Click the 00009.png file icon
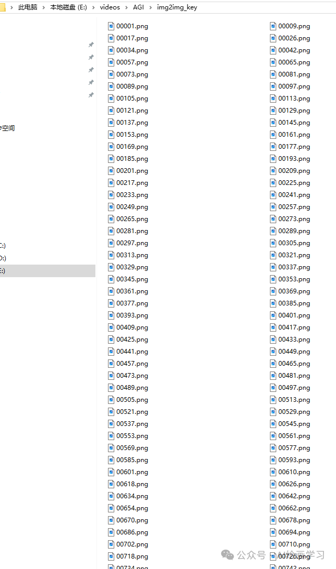Image resolution: width=336 pixels, height=569 pixels. pyautogui.click(x=273, y=26)
